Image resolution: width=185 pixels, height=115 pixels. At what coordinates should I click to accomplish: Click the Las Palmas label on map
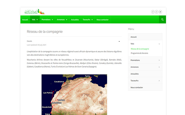point(48,93)
